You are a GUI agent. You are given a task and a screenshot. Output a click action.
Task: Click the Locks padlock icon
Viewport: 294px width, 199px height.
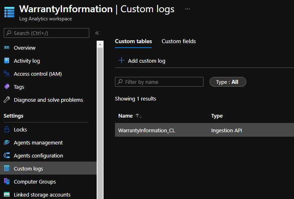click(x=7, y=129)
